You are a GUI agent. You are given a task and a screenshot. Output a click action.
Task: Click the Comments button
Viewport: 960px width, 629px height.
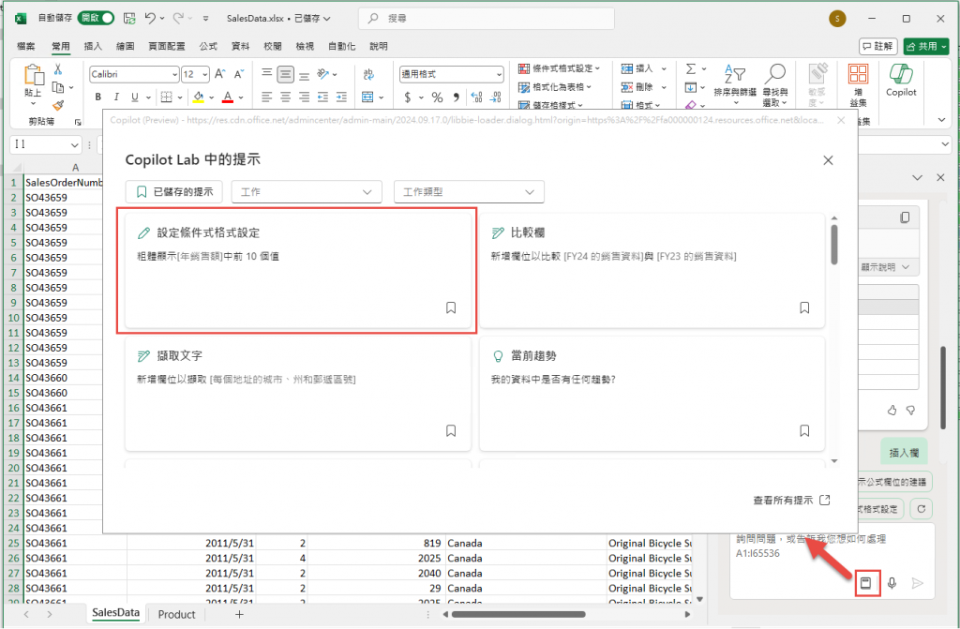click(x=877, y=46)
